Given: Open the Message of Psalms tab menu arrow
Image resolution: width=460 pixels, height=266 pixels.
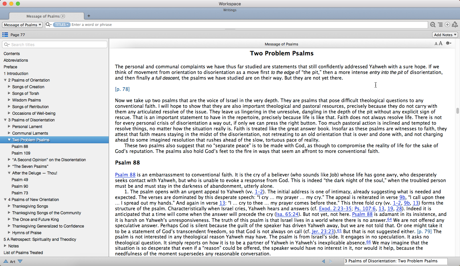Looking at the screenshot, I should (x=63, y=16).
